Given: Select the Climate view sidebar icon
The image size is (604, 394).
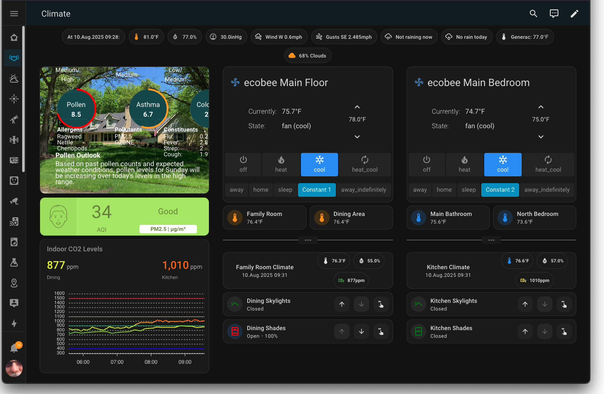Looking at the screenshot, I should (14, 58).
